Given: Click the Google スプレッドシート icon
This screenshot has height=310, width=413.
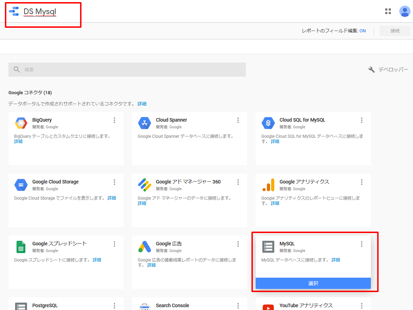Looking at the screenshot, I should pyautogui.click(x=21, y=247).
